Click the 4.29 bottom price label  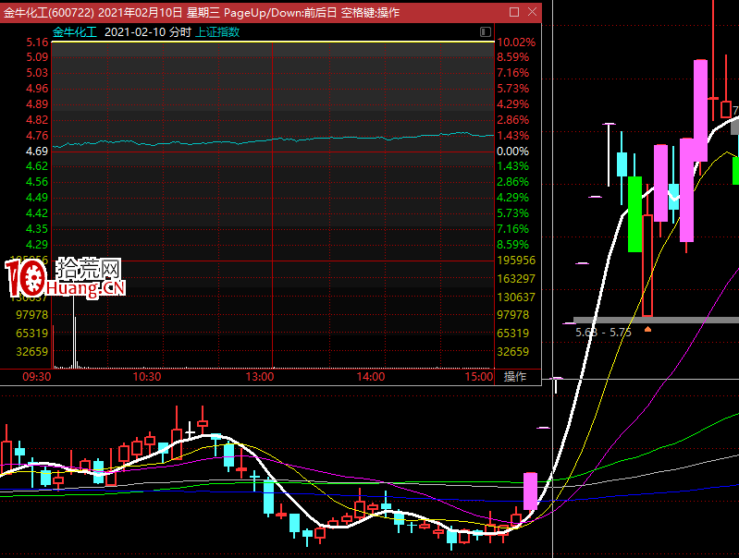[37, 245]
